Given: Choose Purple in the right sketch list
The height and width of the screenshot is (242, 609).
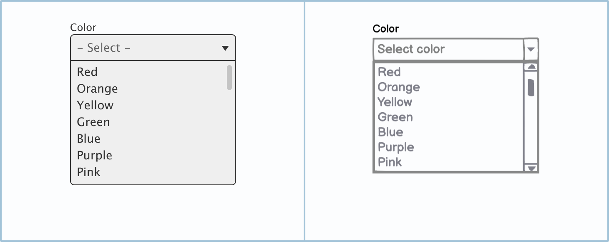Looking at the screenshot, I should pyautogui.click(x=396, y=147).
